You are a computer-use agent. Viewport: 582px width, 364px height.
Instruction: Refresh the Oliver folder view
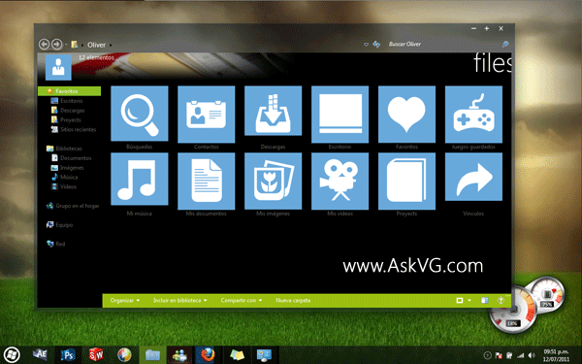[x=376, y=45]
